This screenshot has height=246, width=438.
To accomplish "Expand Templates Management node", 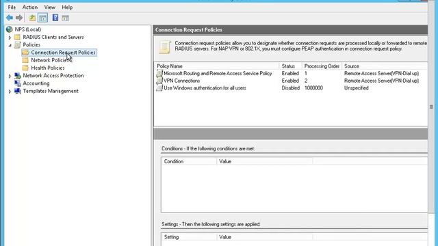I will pos(10,91).
